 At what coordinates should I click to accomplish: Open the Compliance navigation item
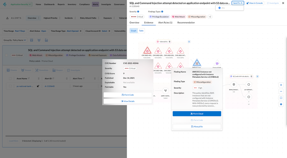pyautogui.click(x=85, y=4)
